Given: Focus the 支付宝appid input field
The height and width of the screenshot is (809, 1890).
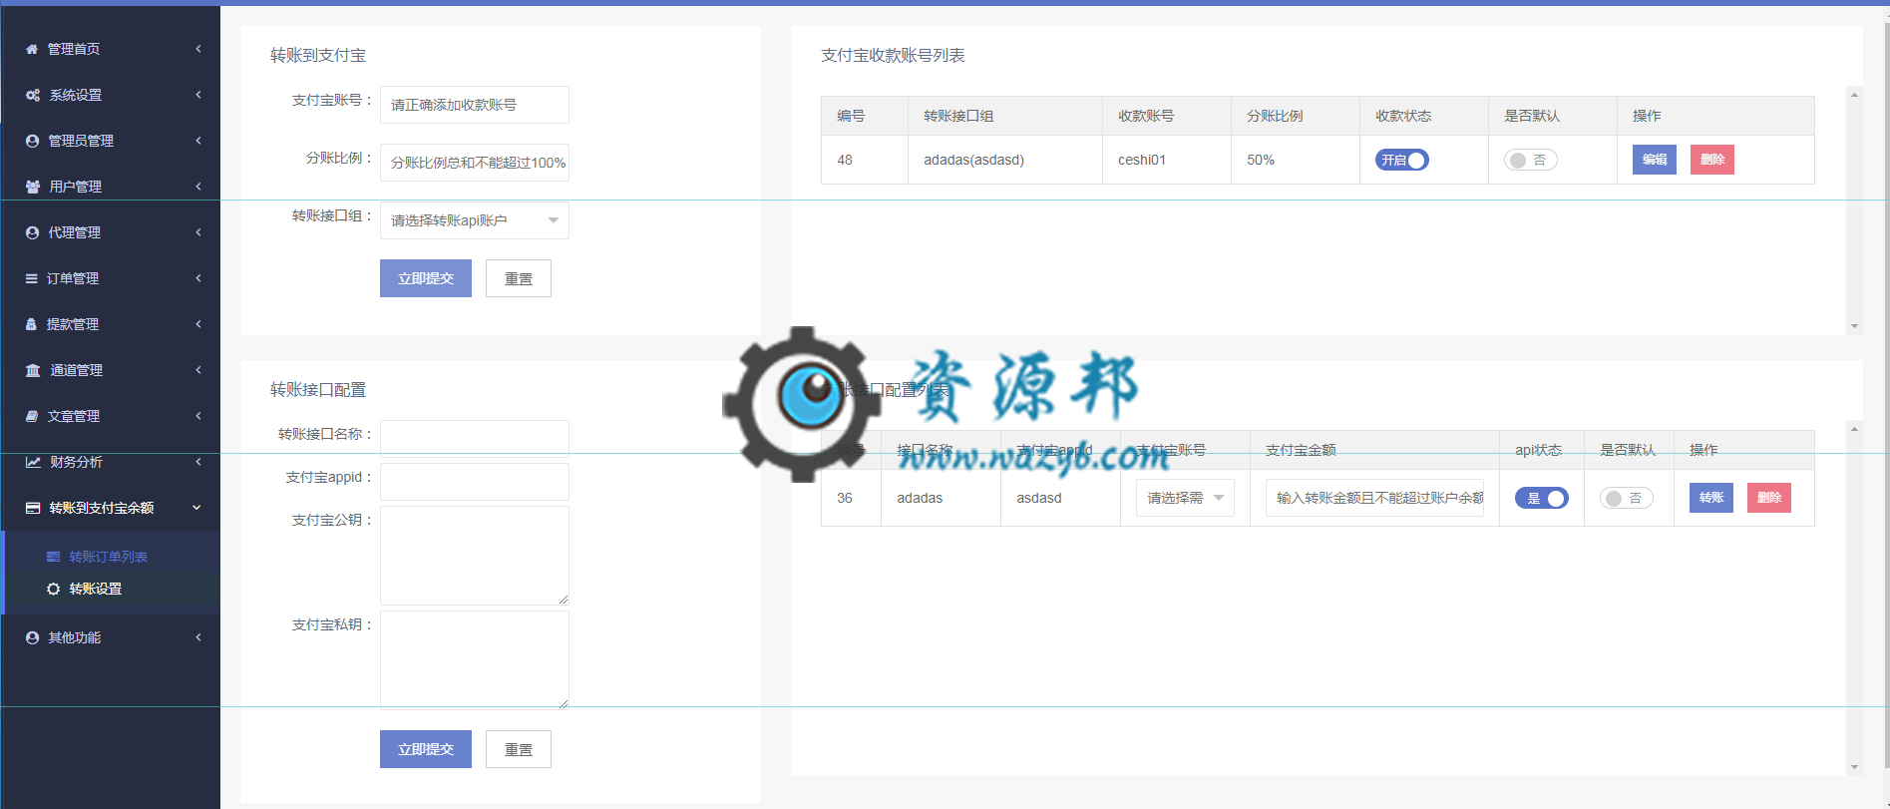Looking at the screenshot, I should (475, 482).
